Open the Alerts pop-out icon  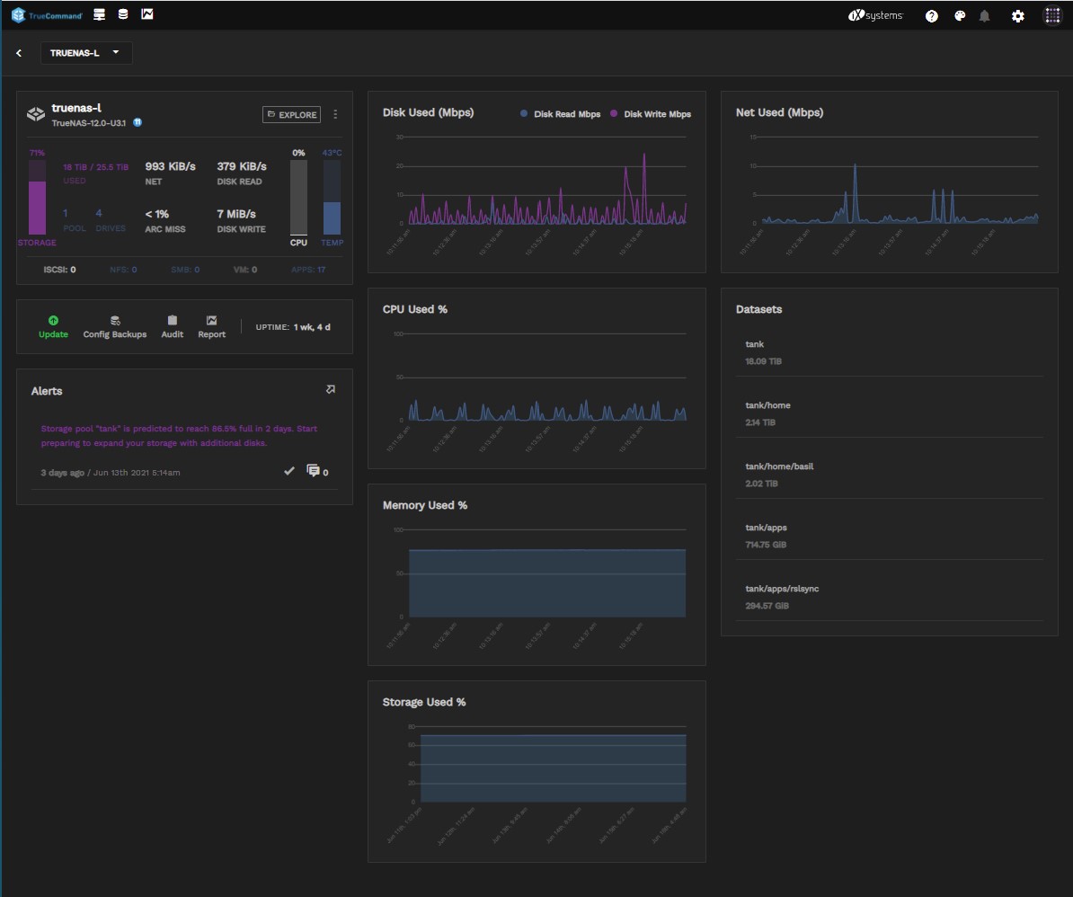[331, 389]
